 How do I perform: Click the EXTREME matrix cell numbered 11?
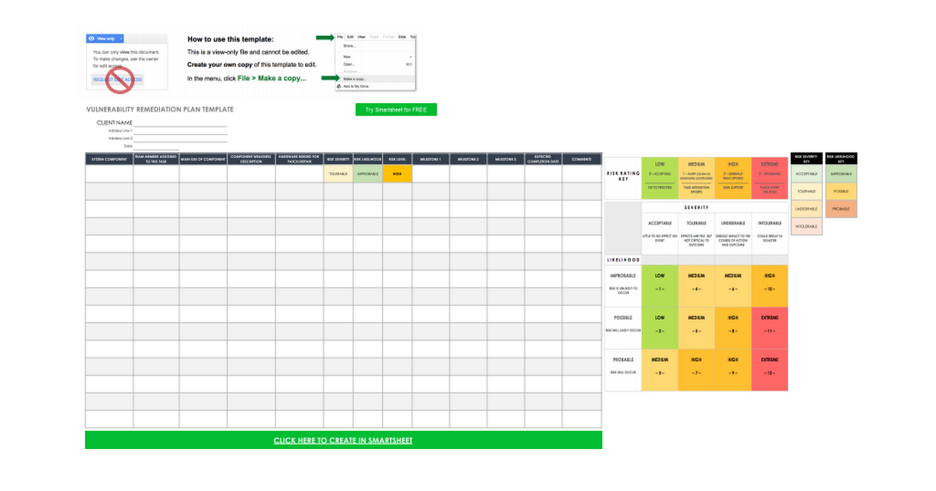pos(770,327)
